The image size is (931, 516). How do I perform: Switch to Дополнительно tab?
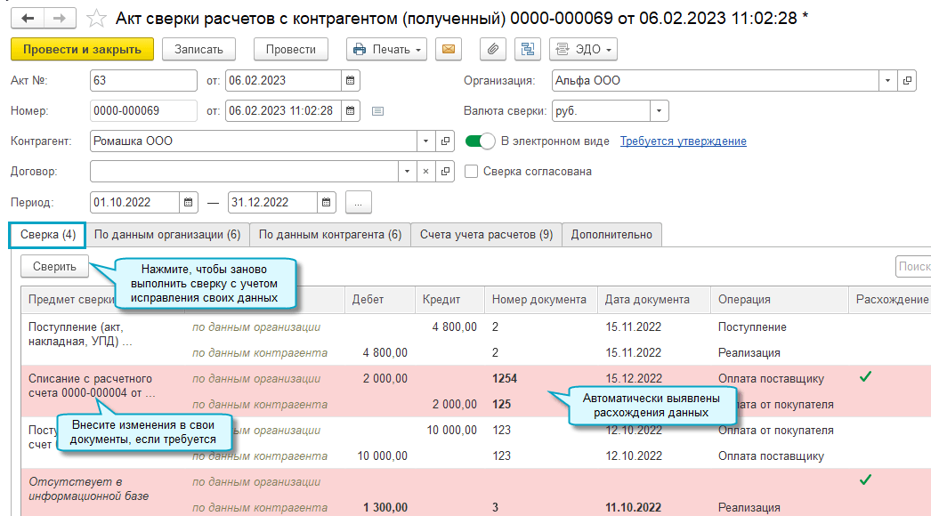(611, 235)
